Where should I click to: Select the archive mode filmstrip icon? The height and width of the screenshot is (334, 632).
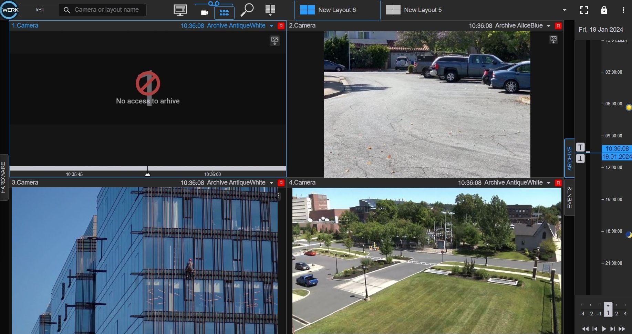(224, 13)
